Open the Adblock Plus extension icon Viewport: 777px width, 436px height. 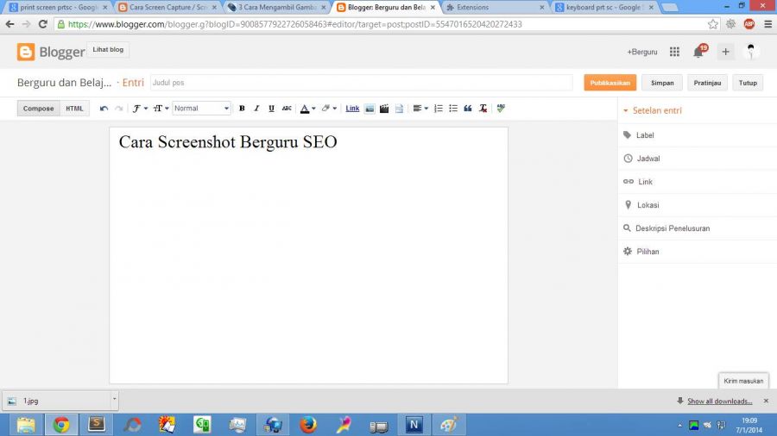click(x=749, y=24)
